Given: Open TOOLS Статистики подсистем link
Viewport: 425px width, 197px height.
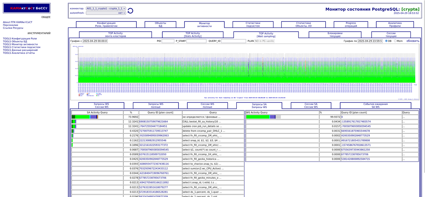Looking at the screenshot, I should click(22, 47).
